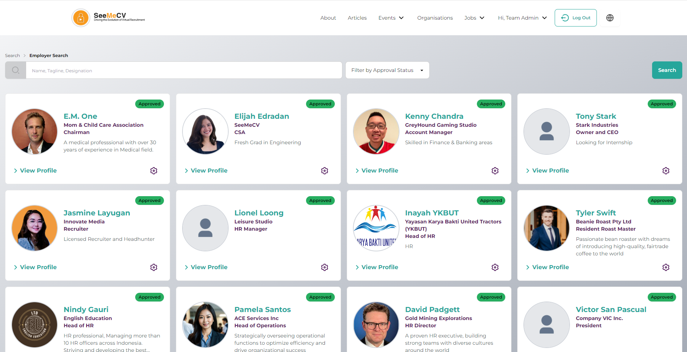Image resolution: width=687 pixels, height=352 pixels.
Task: Click the text GreyHound Gaming Studio
Action: click(441, 125)
